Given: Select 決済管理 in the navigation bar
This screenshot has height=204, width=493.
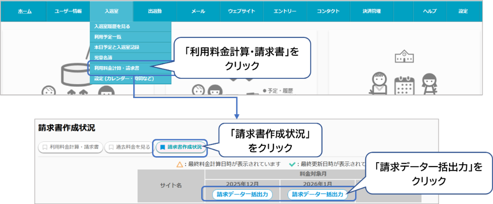Looking at the screenshot, I should point(372,11).
